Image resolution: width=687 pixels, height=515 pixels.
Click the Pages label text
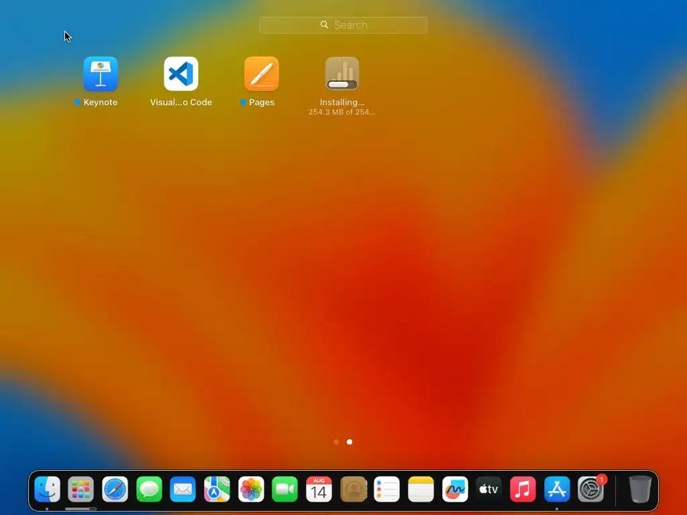[262, 103]
